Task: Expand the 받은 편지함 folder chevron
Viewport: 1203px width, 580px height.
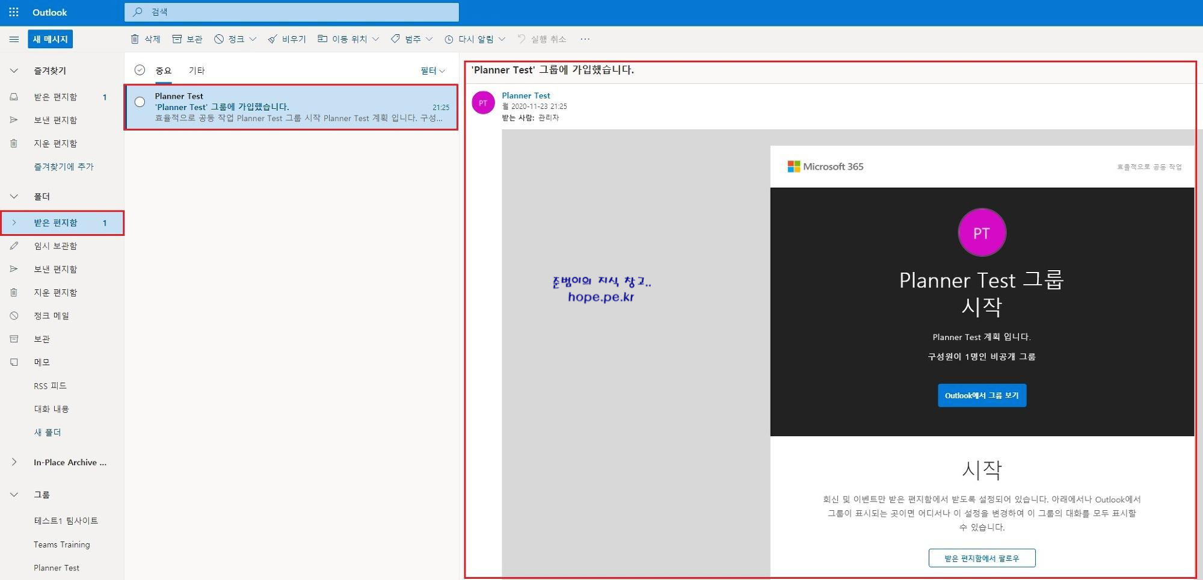Action: (14, 223)
